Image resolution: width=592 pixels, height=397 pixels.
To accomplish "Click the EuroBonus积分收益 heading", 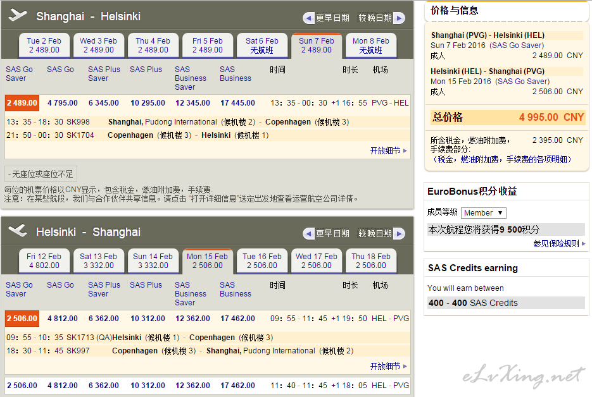I will pyautogui.click(x=472, y=192).
